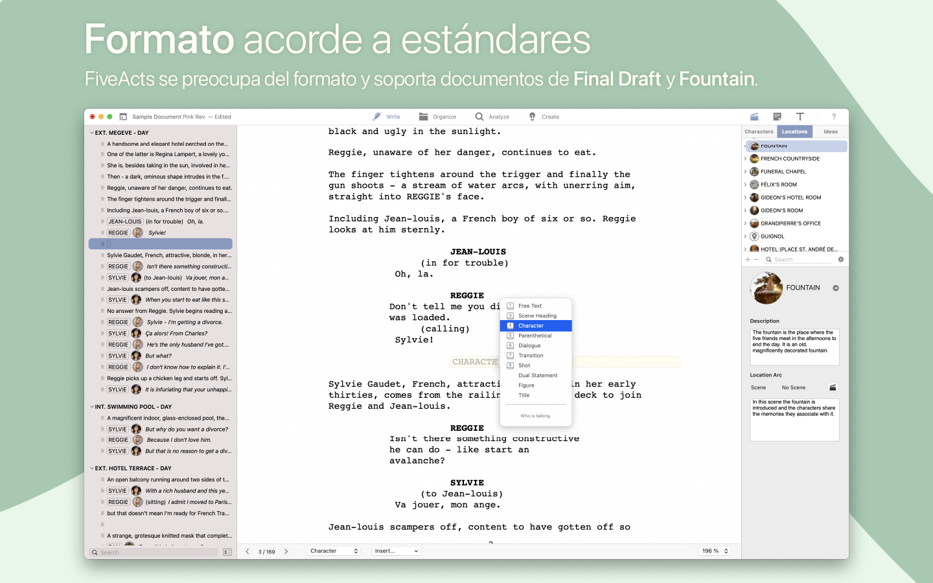This screenshot has height=583, width=933.
Task: Choose Shot from the element menu
Action: point(536,365)
